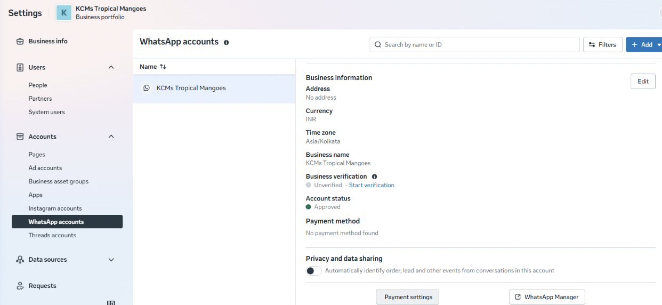Image resolution: width=662 pixels, height=305 pixels.
Task: Open the Partners settings page
Action: 41,99
